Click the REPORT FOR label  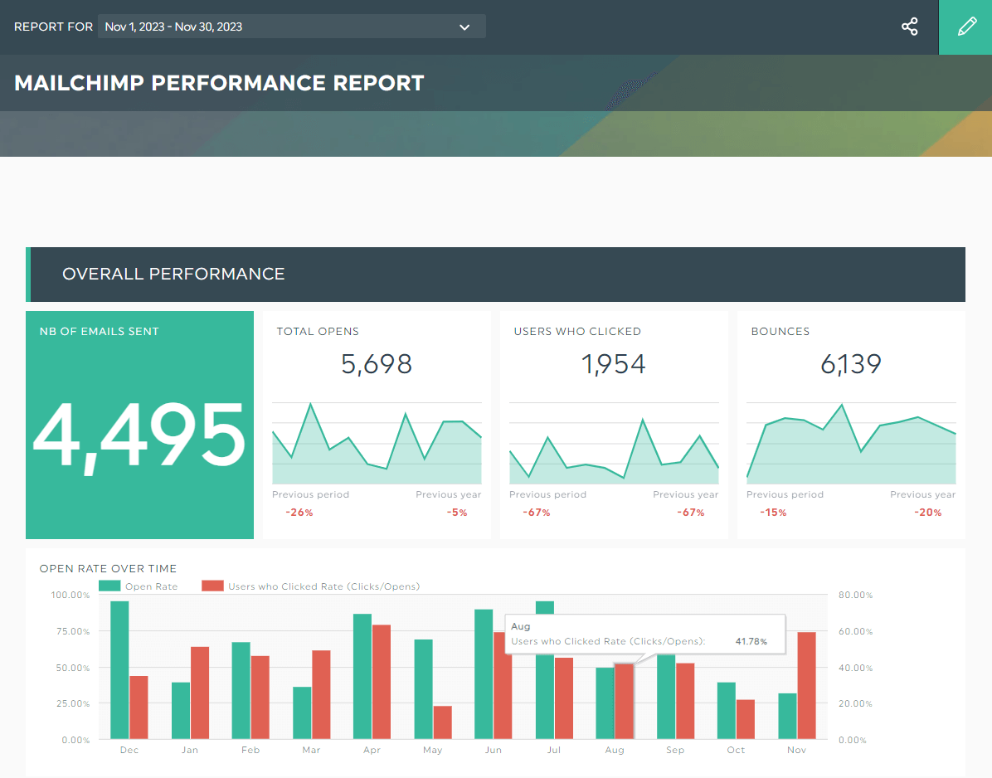click(x=53, y=27)
